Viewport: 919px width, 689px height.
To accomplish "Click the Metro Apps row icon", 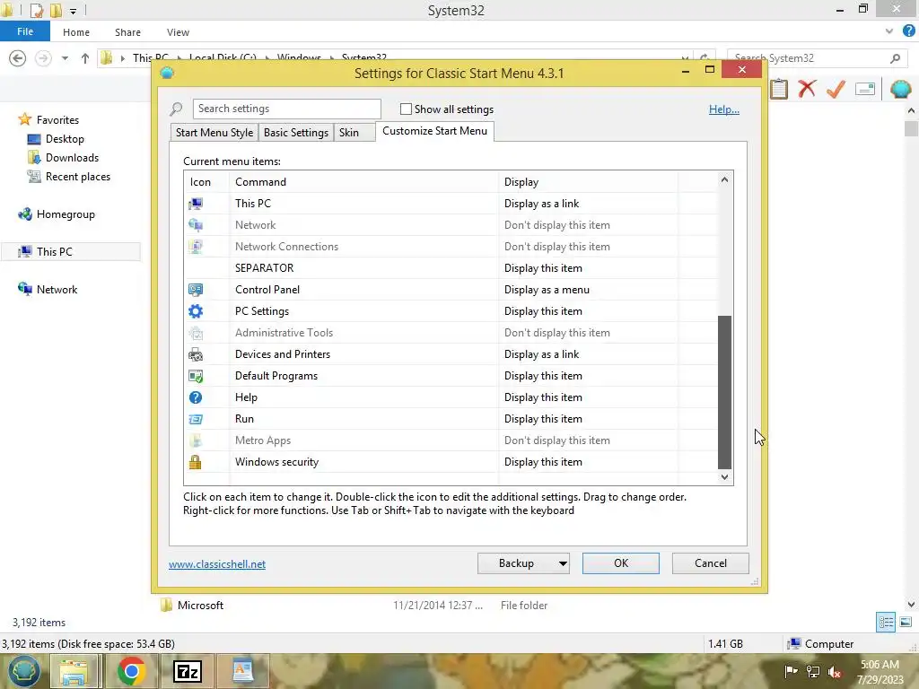I will (195, 440).
